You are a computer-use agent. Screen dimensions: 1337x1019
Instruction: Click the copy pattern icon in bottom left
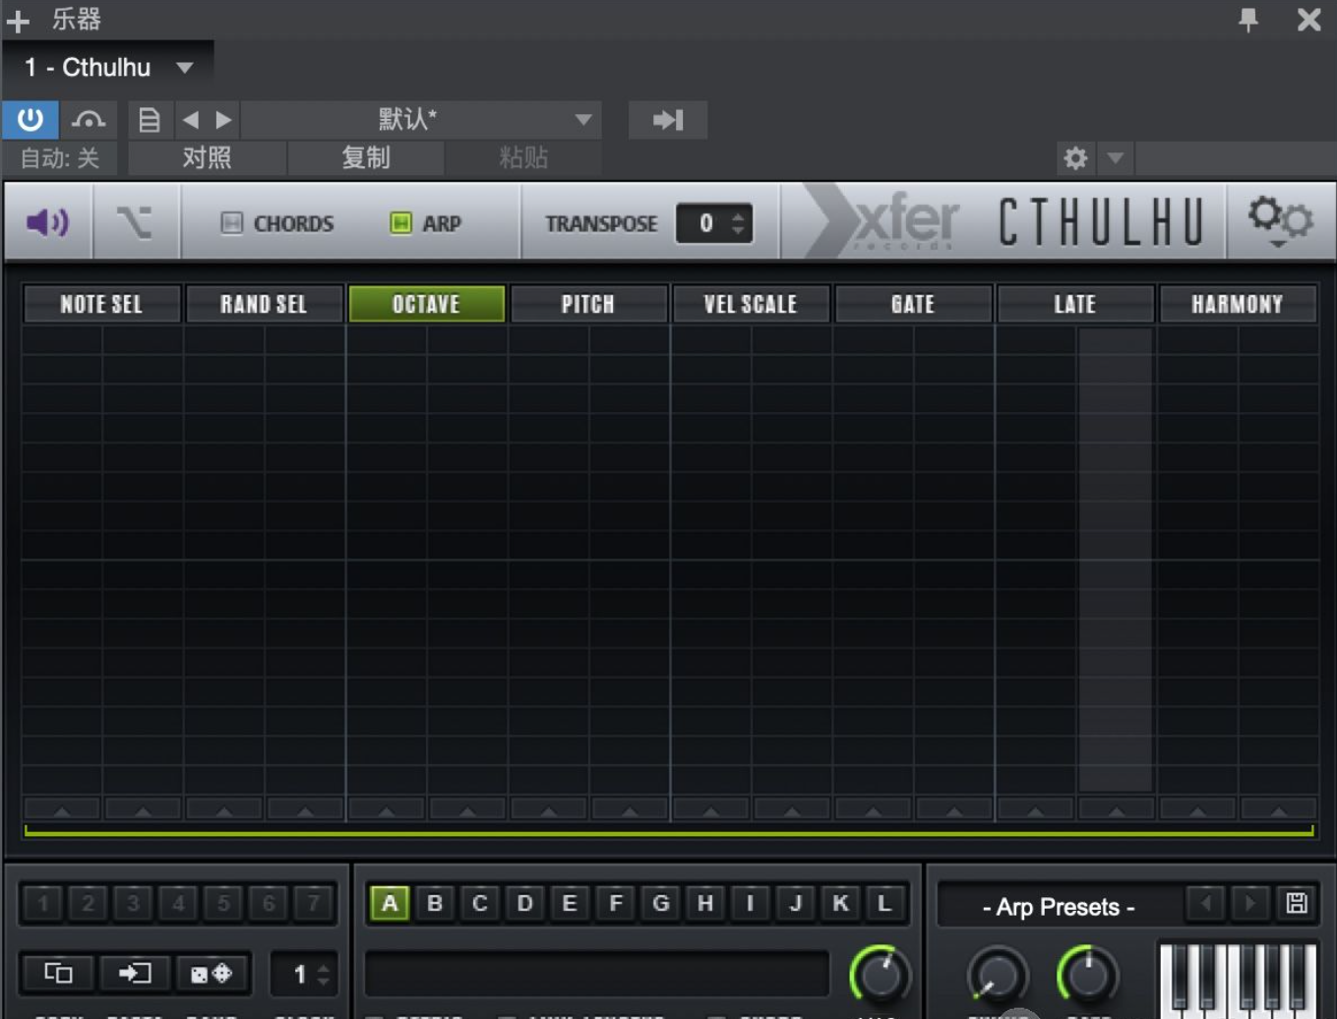tap(59, 973)
